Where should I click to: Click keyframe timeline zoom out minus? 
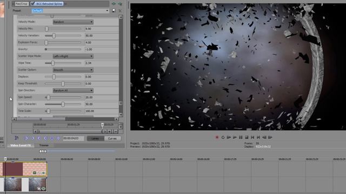(115, 131)
